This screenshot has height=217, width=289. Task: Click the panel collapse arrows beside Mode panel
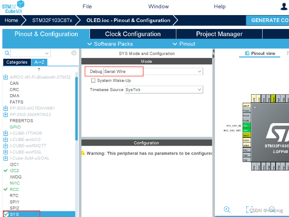(214, 54)
